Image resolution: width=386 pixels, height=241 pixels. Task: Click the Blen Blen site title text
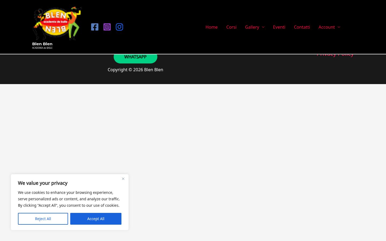[x=42, y=44]
